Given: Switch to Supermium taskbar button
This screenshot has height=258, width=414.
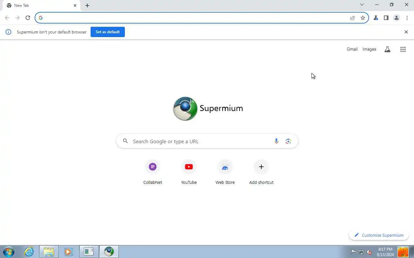Looking at the screenshot, I should [x=109, y=252].
